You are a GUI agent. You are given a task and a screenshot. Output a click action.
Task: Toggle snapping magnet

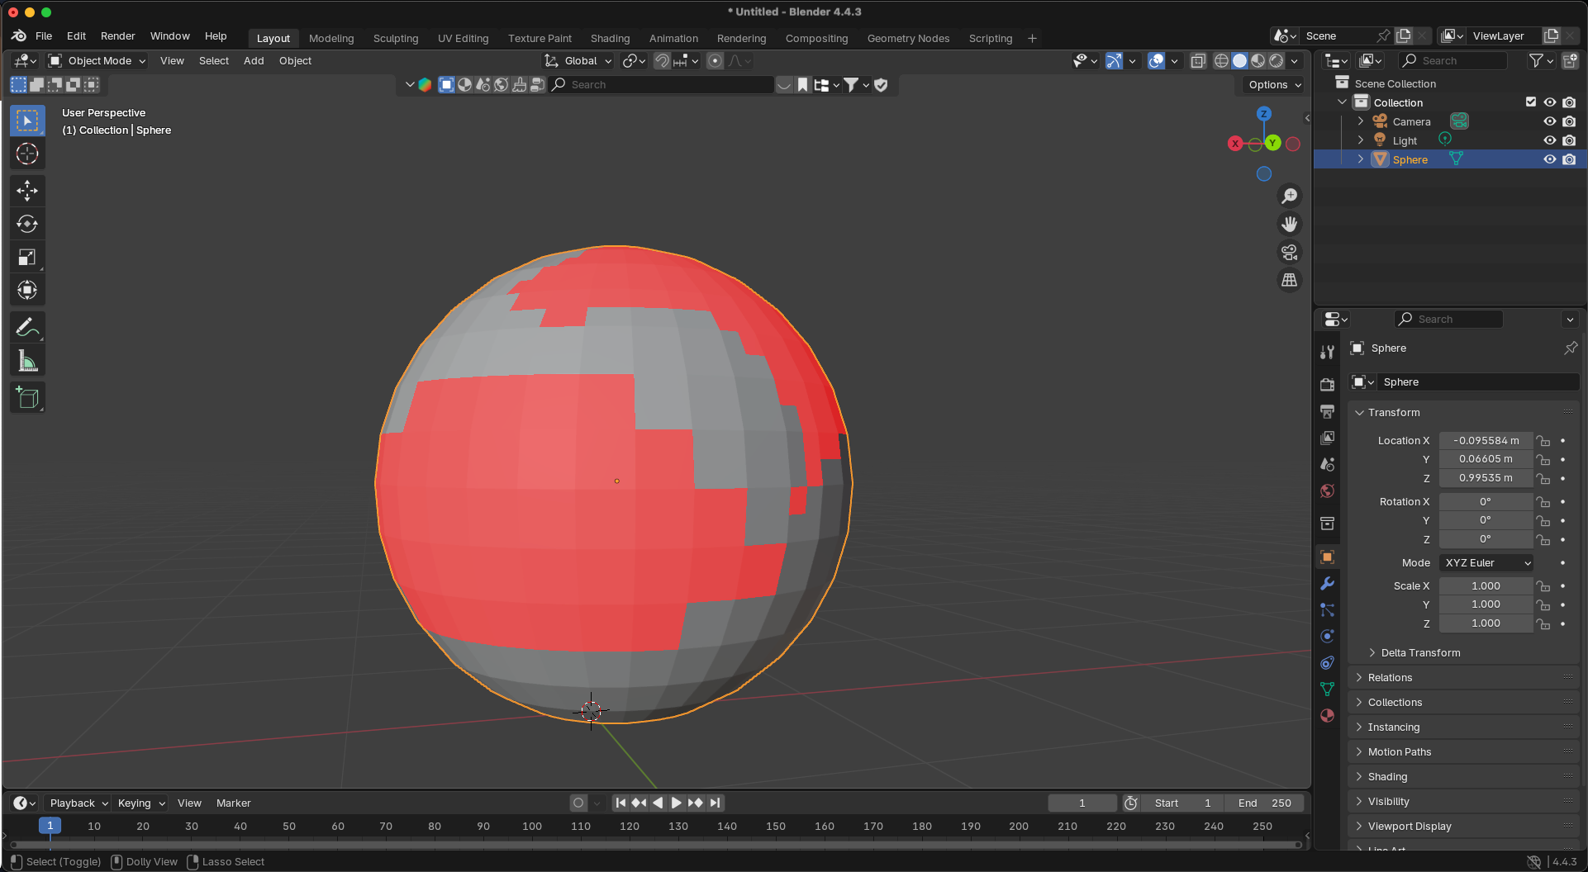(661, 60)
